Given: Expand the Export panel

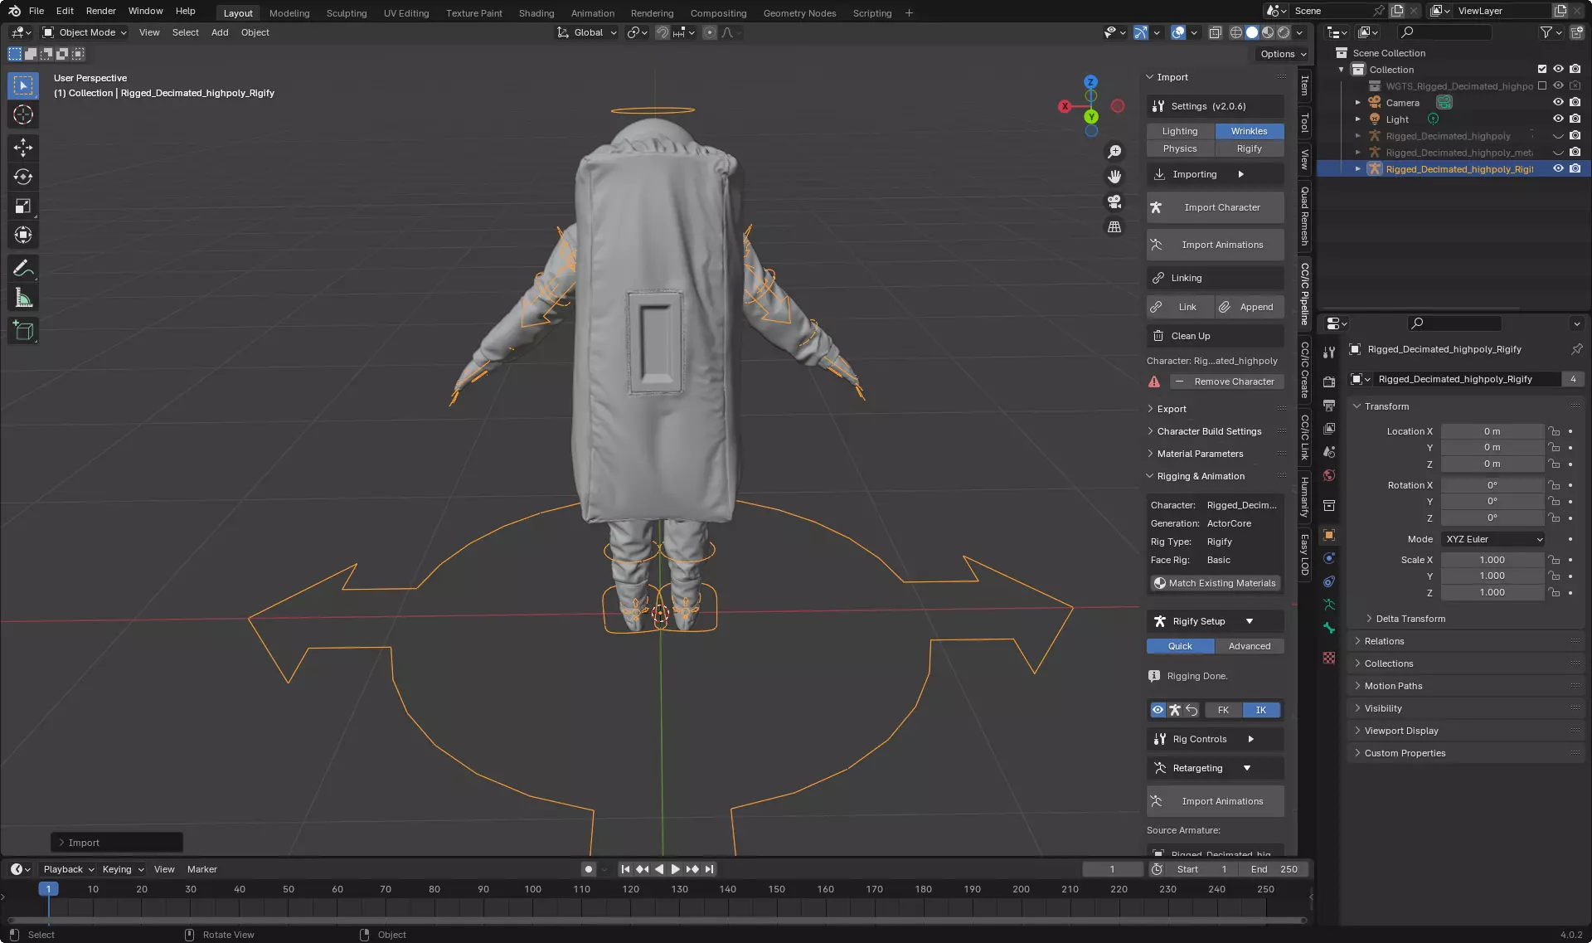Looking at the screenshot, I should 1171,409.
